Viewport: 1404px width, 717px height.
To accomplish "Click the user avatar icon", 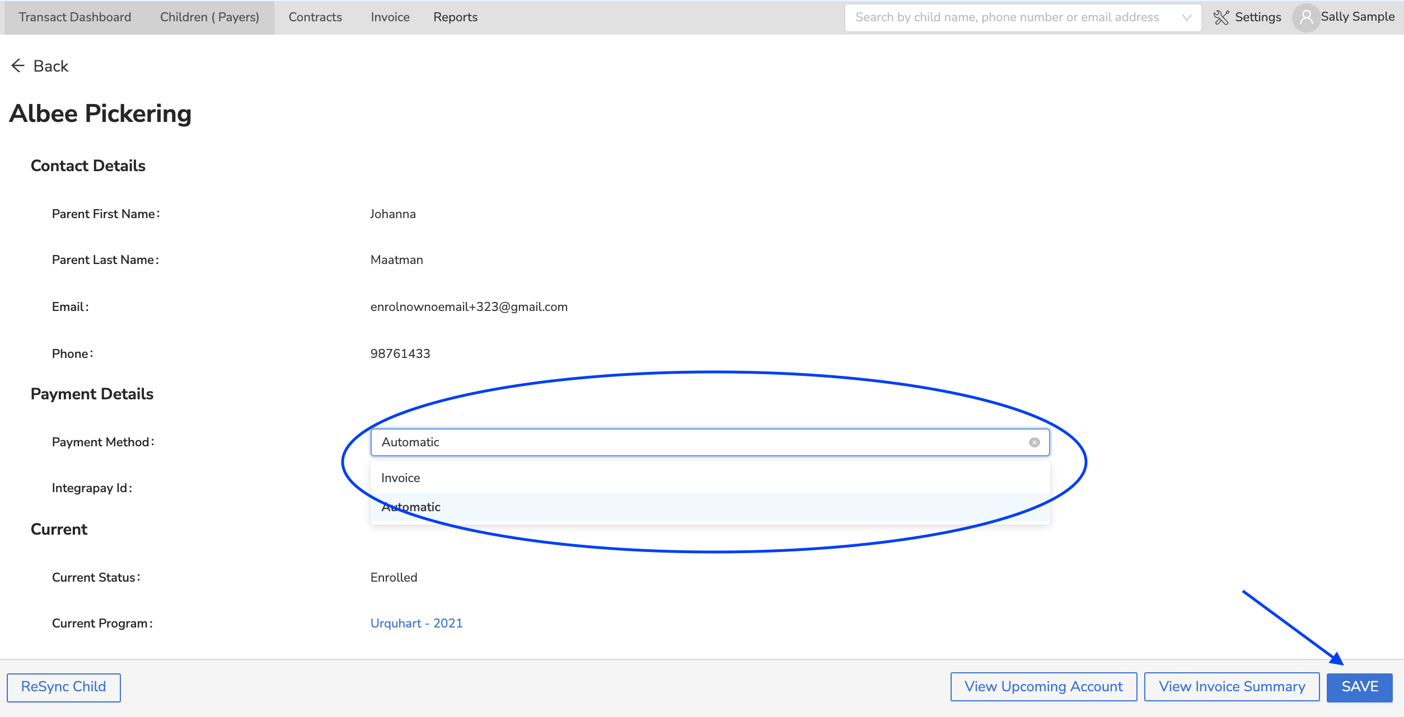I will tap(1306, 17).
